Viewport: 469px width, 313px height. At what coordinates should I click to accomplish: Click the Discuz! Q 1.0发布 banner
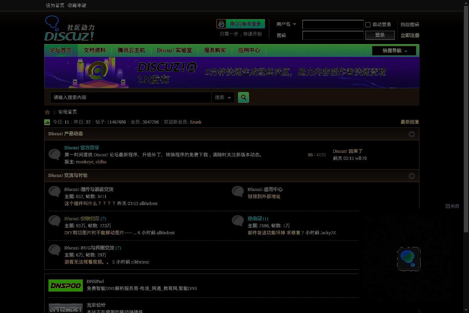[x=232, y=73]
